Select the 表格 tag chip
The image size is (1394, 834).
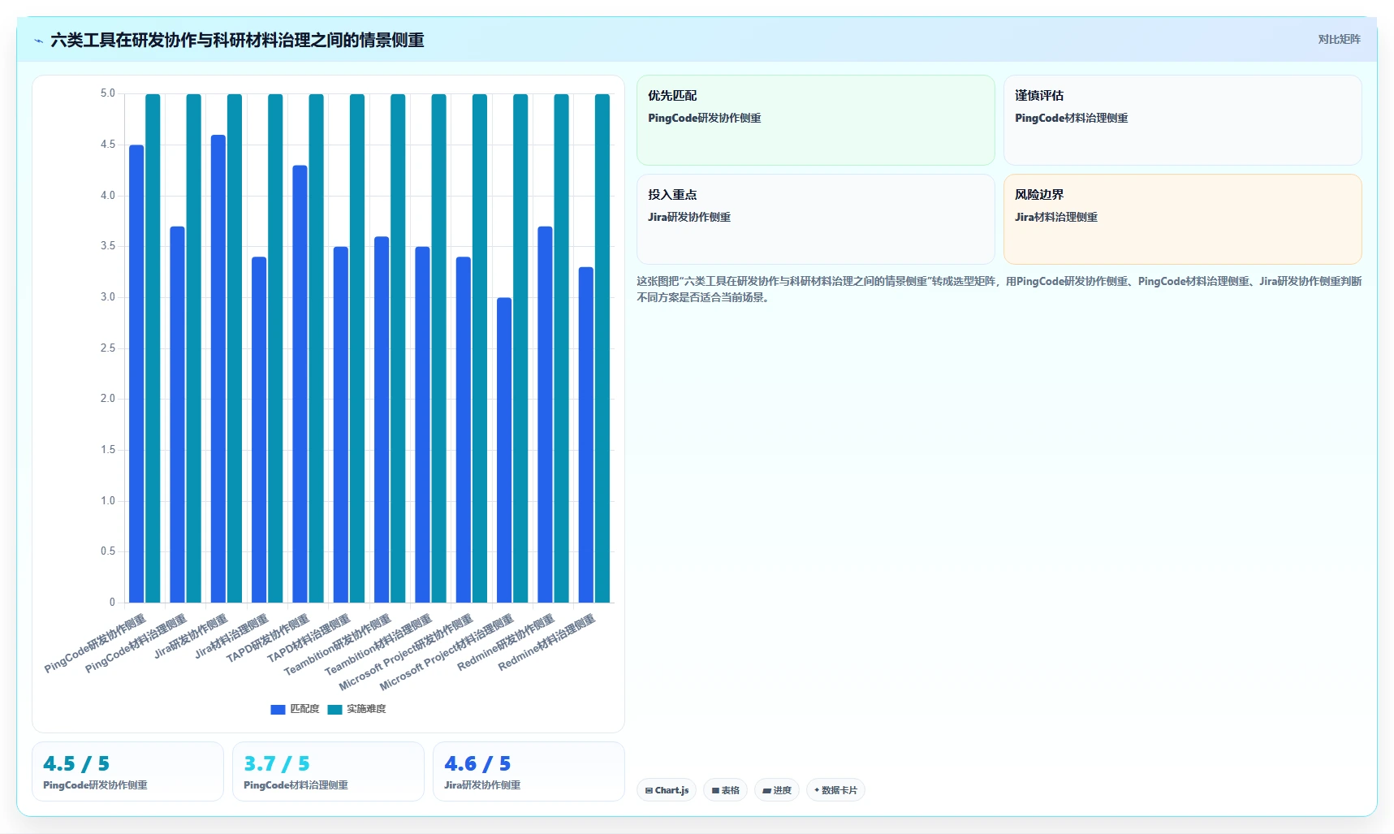[726, 790]
